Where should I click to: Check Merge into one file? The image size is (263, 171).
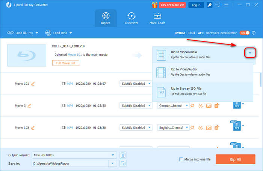(x=181, y=159)
